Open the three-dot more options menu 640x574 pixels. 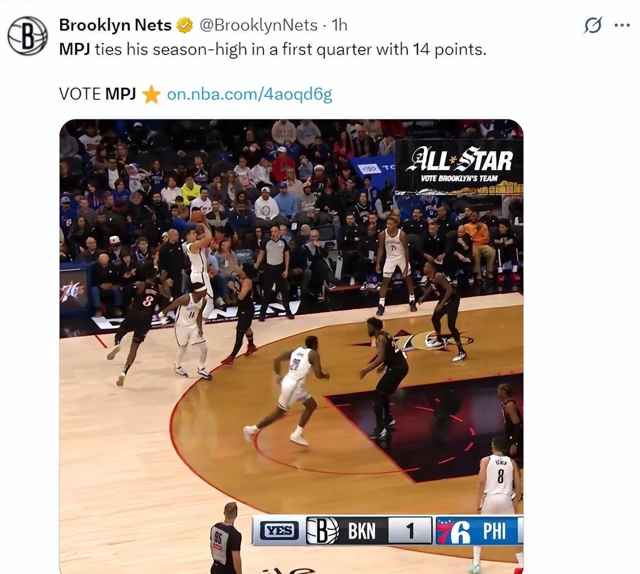622,25
